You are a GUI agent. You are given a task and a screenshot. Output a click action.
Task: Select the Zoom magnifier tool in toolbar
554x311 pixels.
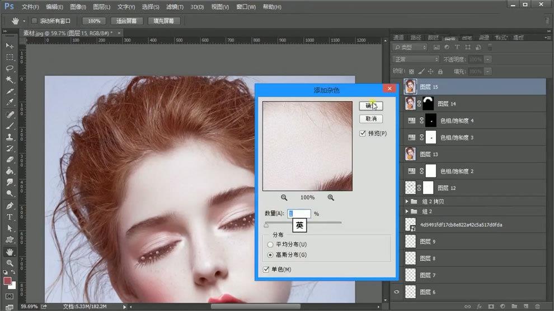[x=10, y=263]
